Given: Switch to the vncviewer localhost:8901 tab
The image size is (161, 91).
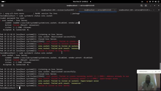Looking at the screenshot, I should 58,10.
